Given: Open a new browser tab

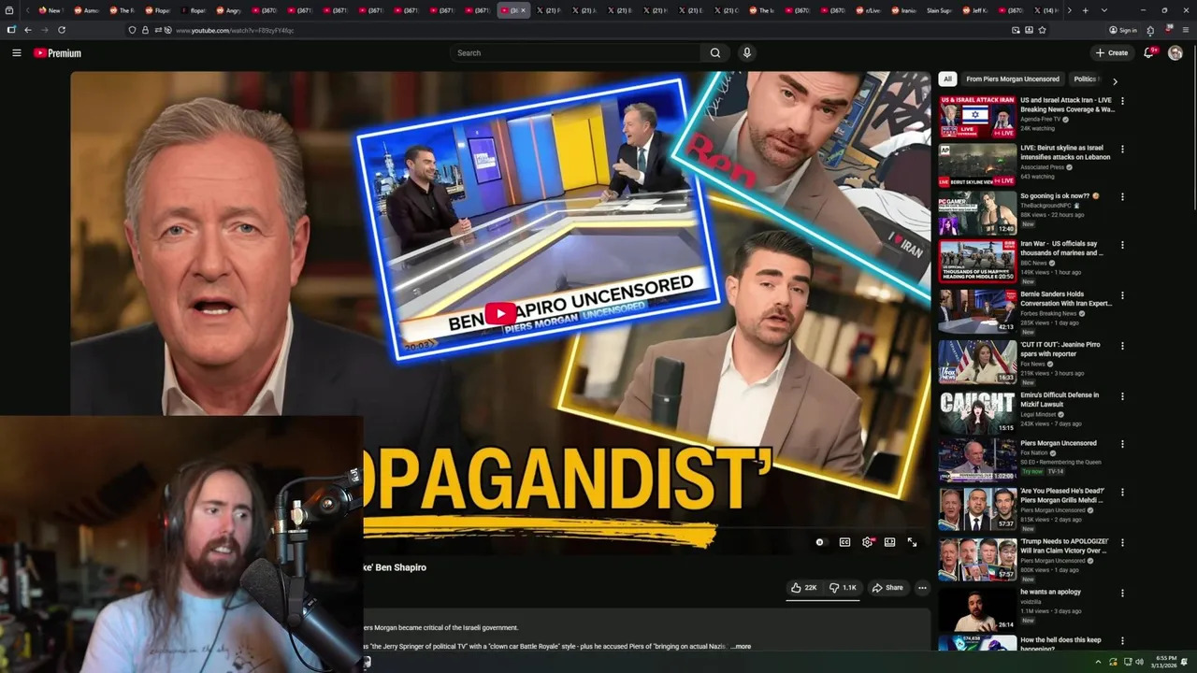Looking at the screenshot, I should tap(1085, 10).
